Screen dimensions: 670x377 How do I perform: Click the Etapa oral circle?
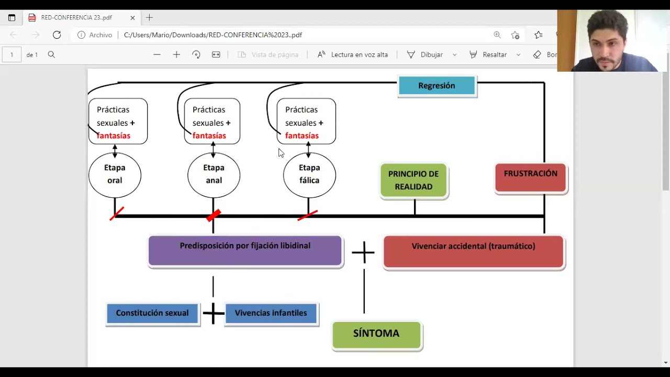pyautogui.click(x=115, y=175)
